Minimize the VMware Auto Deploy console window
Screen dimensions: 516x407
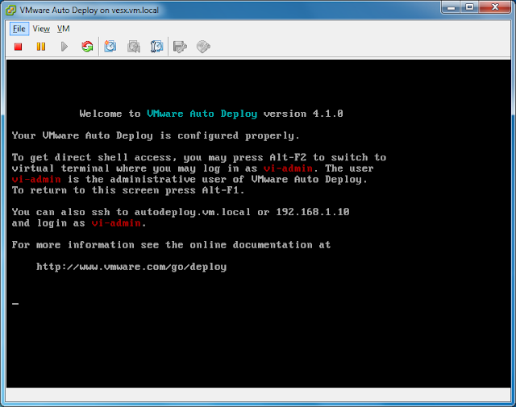[451, 7]
